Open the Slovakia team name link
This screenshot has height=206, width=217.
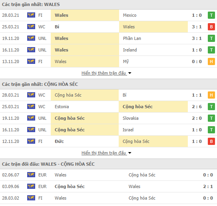tap(131, 118)
